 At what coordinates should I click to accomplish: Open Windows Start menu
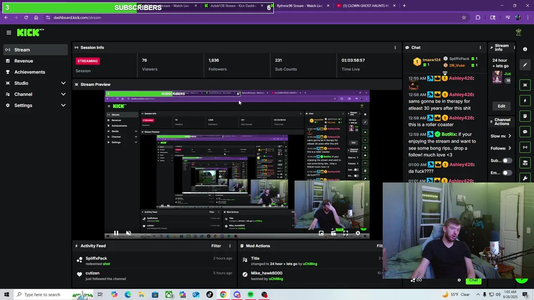pos(6,295)
